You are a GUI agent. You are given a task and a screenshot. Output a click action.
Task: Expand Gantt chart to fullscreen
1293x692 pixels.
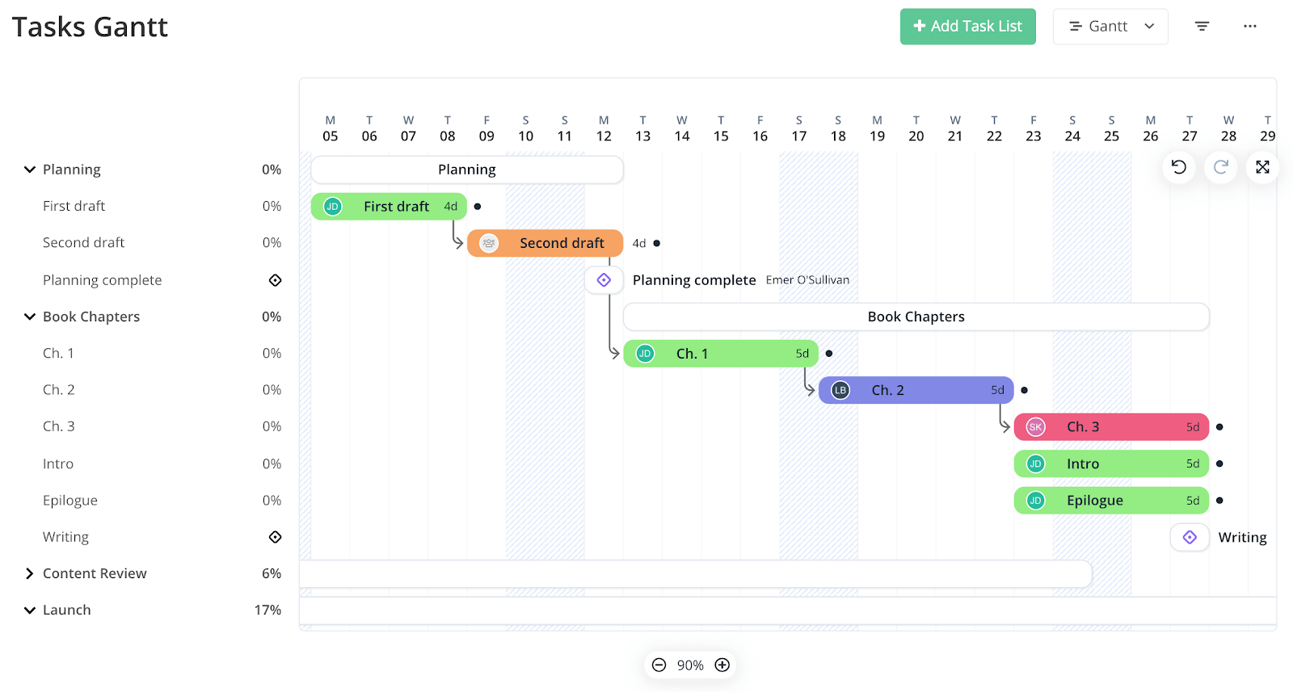click(x=1262, y=167)
